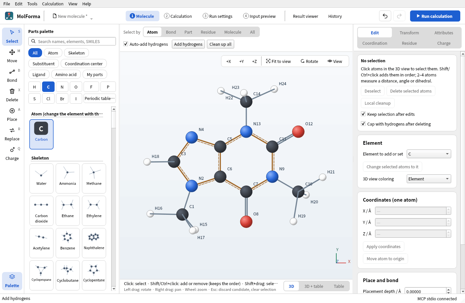The width and height of the screenshot is (465, 303).
Task: Click the Add hydrogens button
Action: (x=188, y=44)
